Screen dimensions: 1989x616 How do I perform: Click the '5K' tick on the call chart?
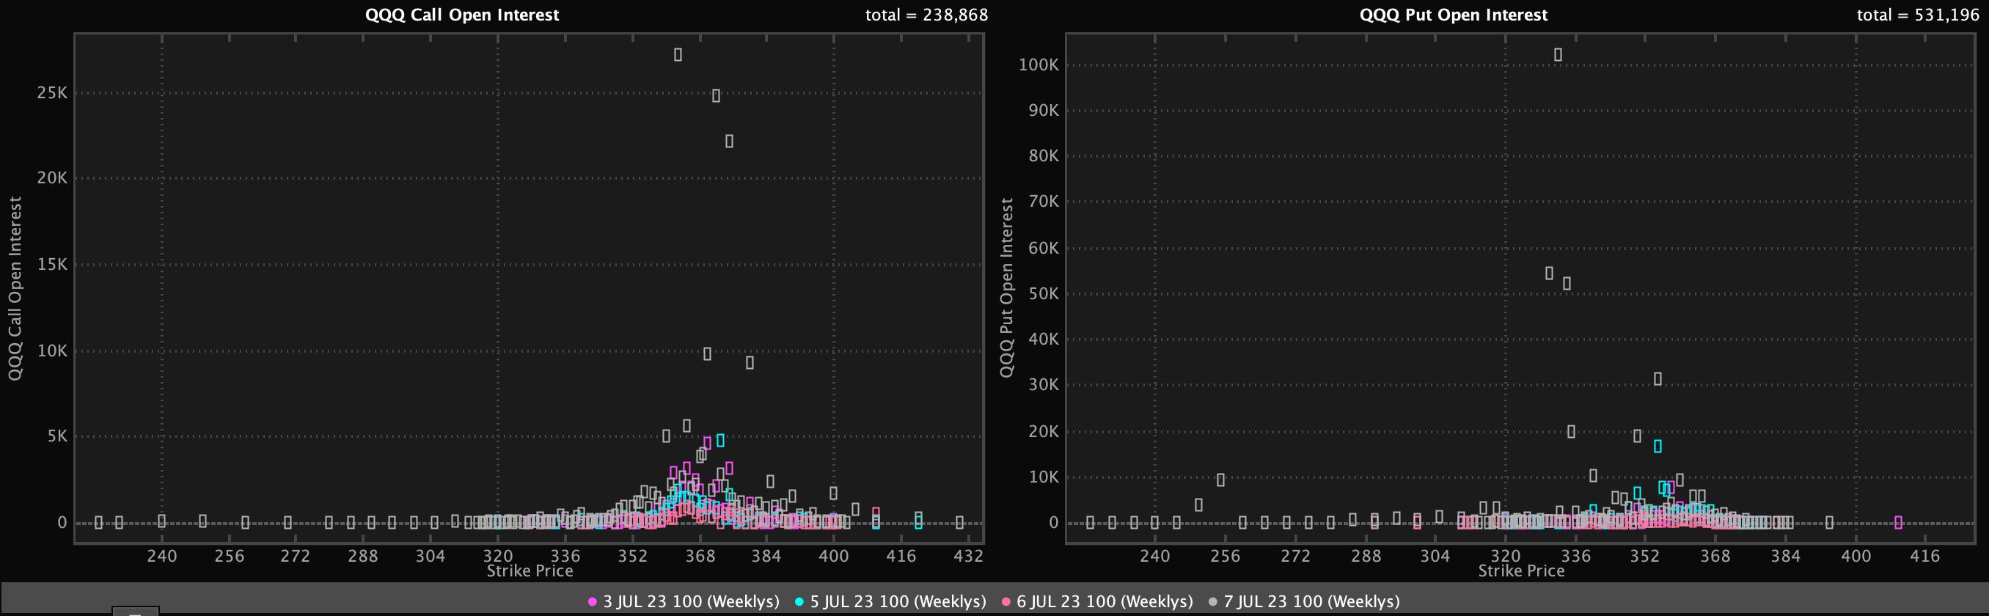click(58, 436)
